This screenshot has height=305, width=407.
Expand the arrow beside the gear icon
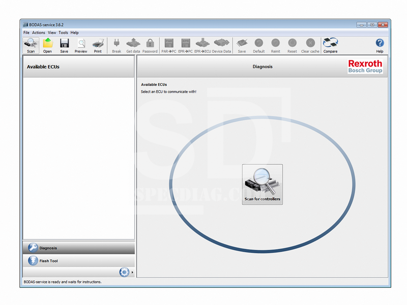pos(133,272)
